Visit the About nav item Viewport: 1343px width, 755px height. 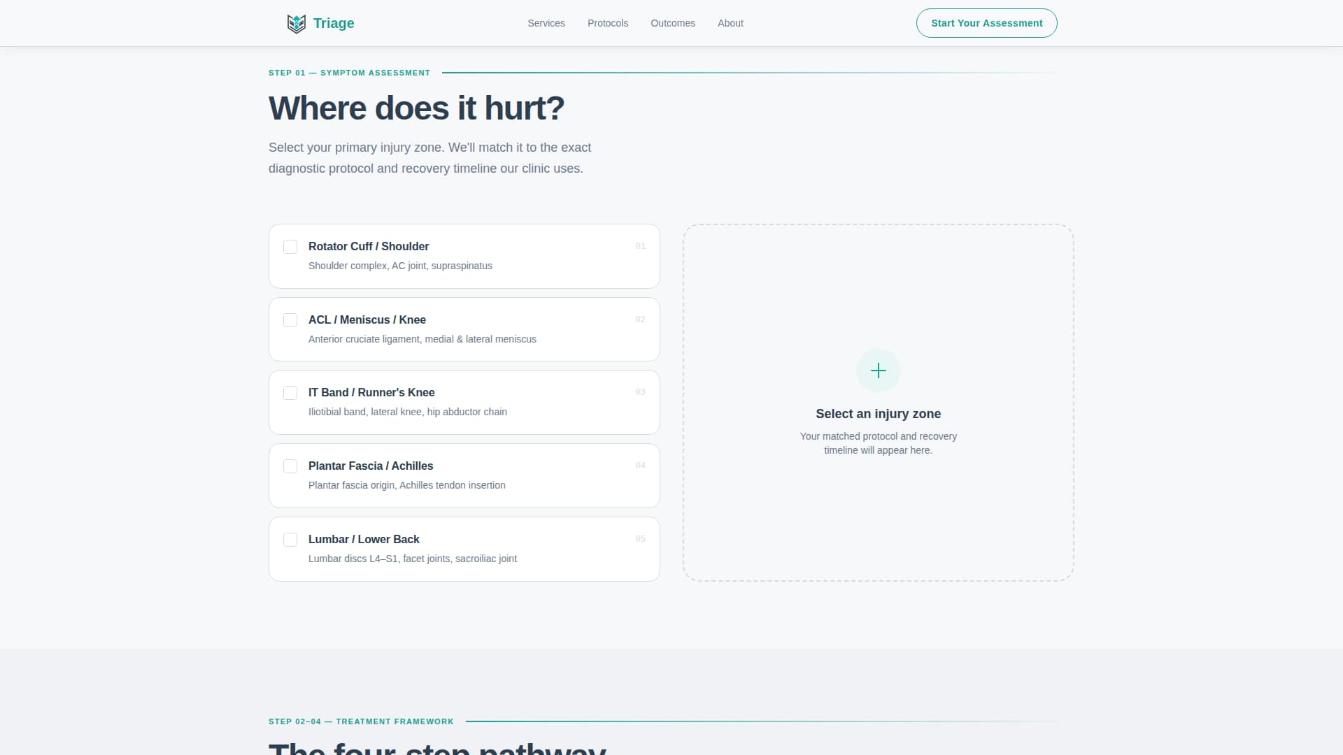[730, 23]
